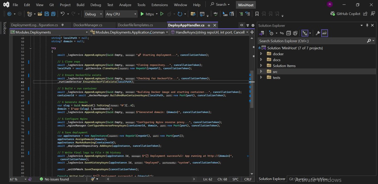Open the Build menu
This screenshot has width=378, height=184.
click(x=80, y=5)
